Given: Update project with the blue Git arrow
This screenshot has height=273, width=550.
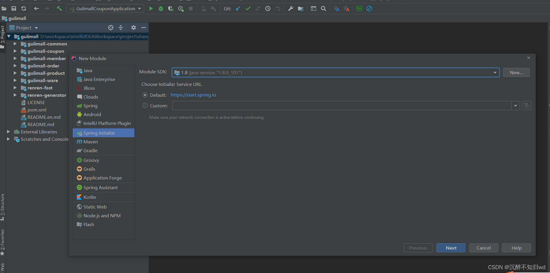Looking at the screenshot, I should tap(238, 9).
